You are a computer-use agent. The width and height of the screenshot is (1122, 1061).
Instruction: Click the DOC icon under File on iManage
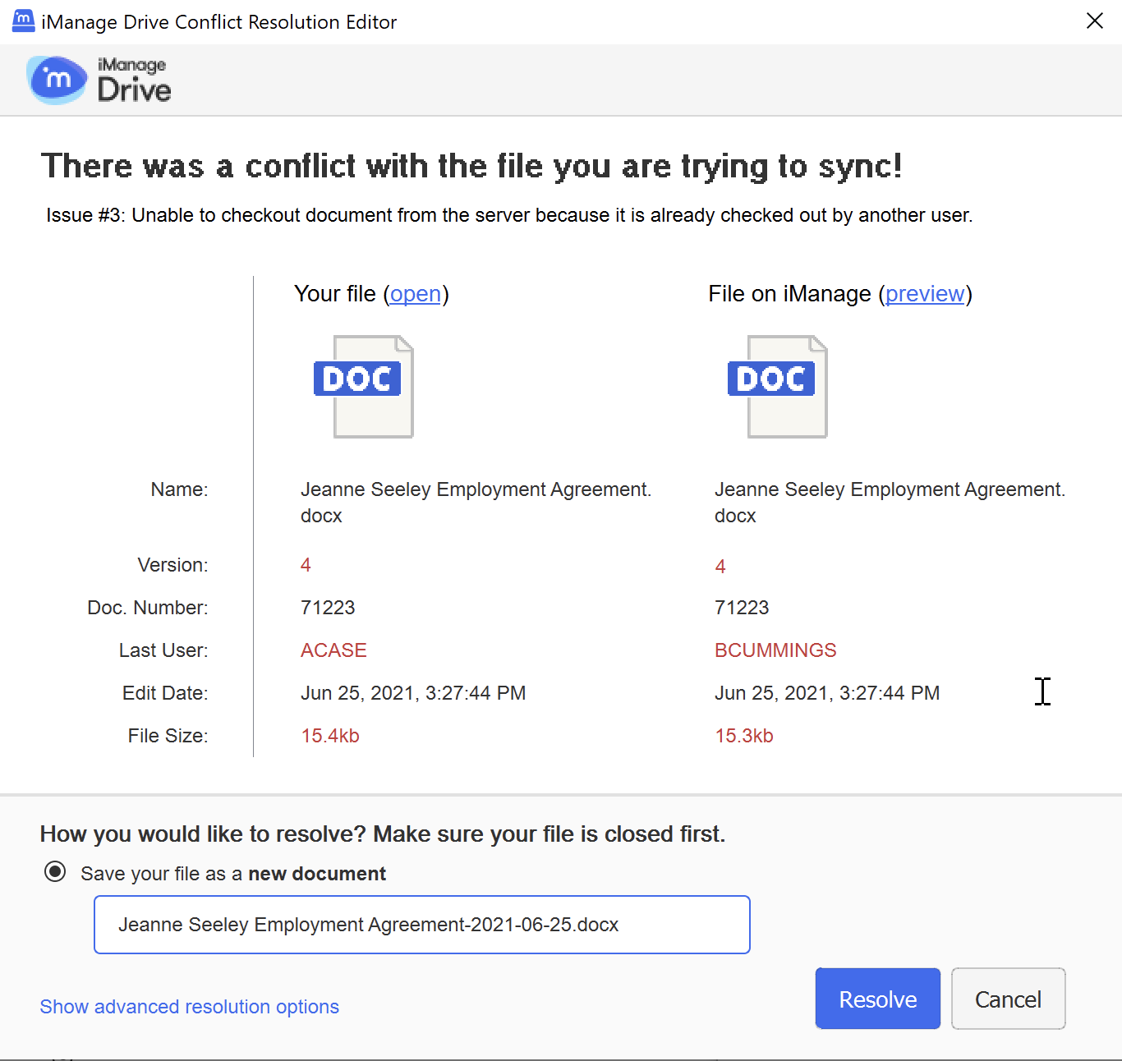pyautogui.click(x=777, y=386)
